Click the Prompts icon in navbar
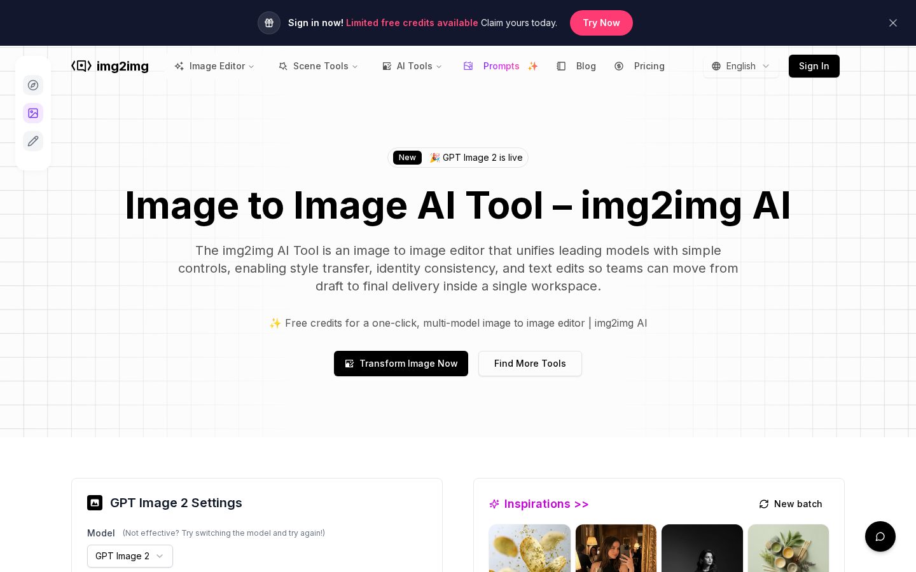Viewport: 916px width, 572px height. coord(468,66)
